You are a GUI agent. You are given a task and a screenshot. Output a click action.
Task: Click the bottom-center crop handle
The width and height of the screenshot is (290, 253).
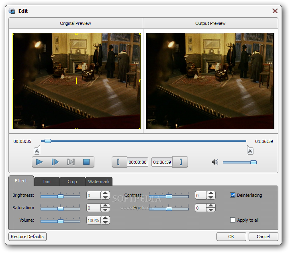tap(76, 129)
